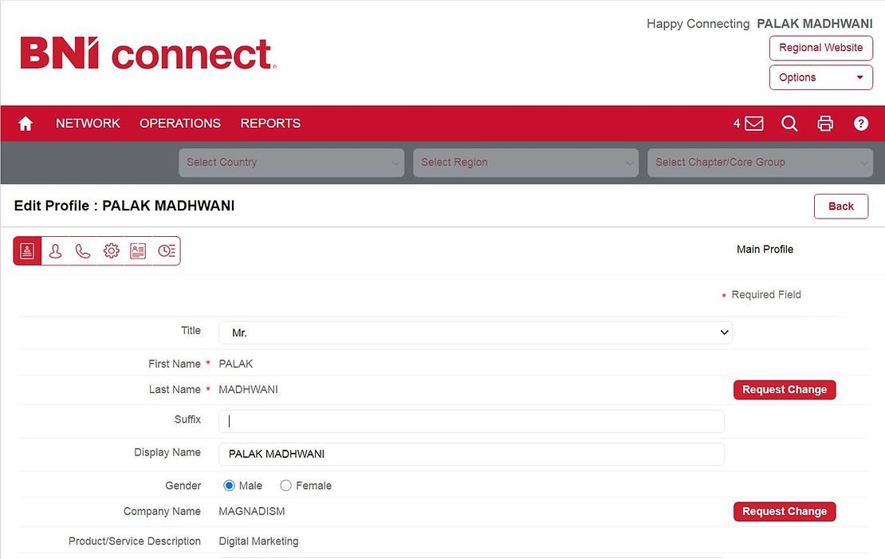Select the Female gender radio button
The height and width of the screenshot is (559, 885).
click(286, 486)
